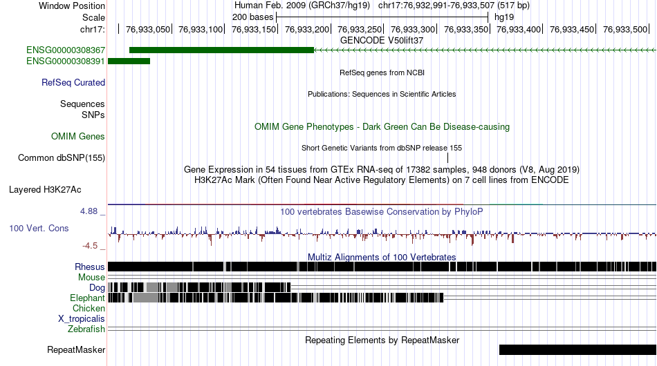Click the chr17:76,932,991-76,933,507 position text

(x=454, y=6)
